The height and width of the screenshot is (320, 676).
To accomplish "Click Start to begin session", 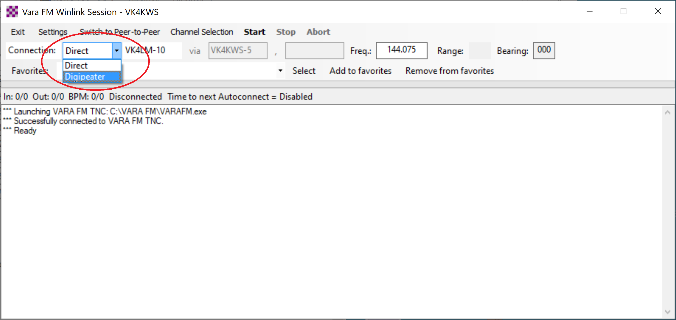I will 255,32.
